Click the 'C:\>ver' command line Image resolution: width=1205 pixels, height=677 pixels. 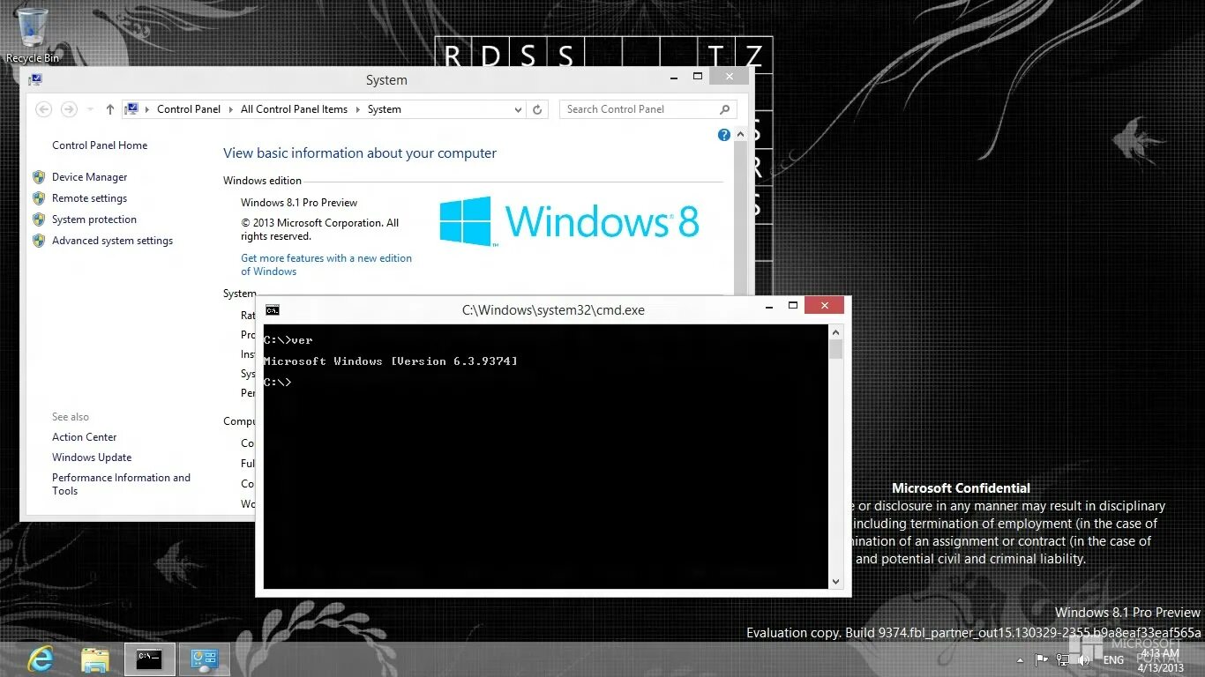tap(288, 340)
